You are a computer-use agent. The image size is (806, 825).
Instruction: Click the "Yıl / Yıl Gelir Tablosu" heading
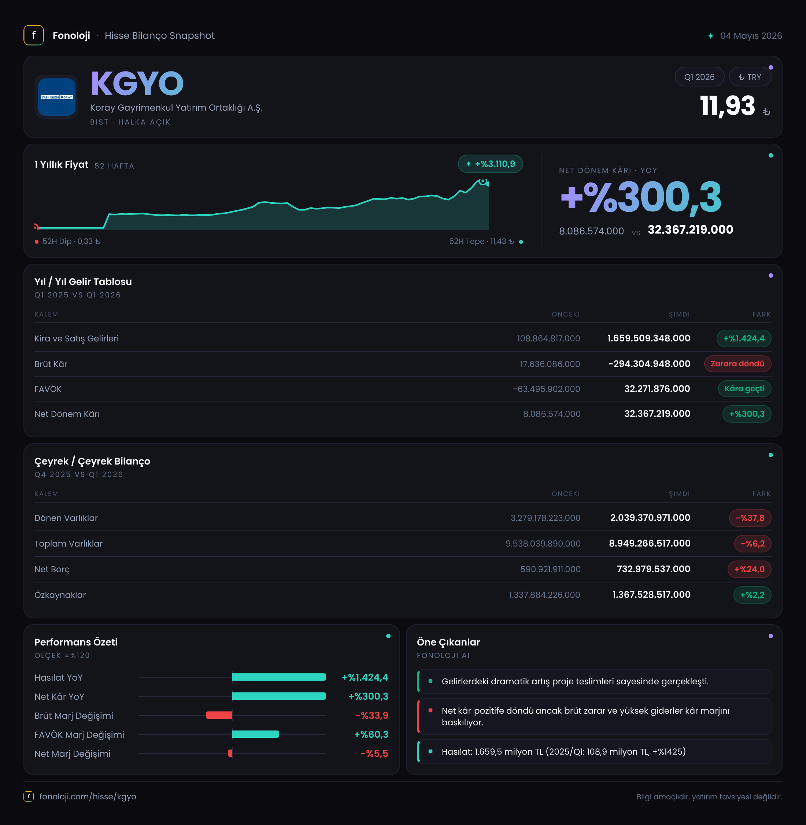(83, 281)
